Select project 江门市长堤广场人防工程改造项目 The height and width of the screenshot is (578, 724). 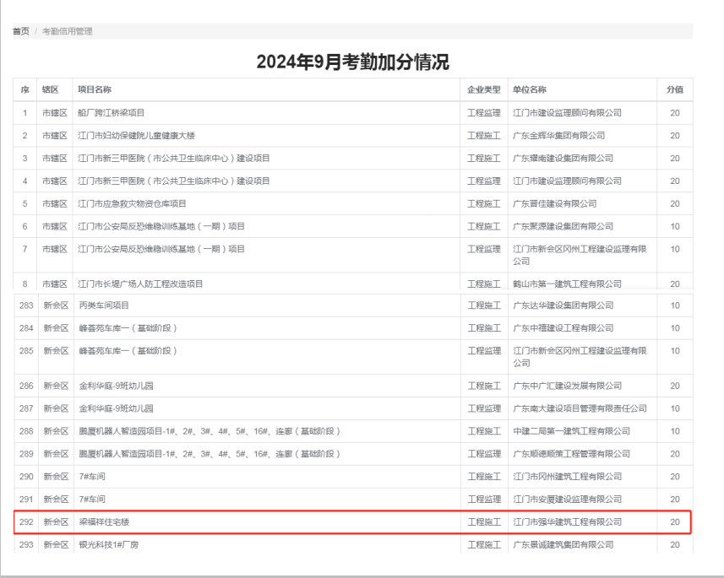pos(140,284)
